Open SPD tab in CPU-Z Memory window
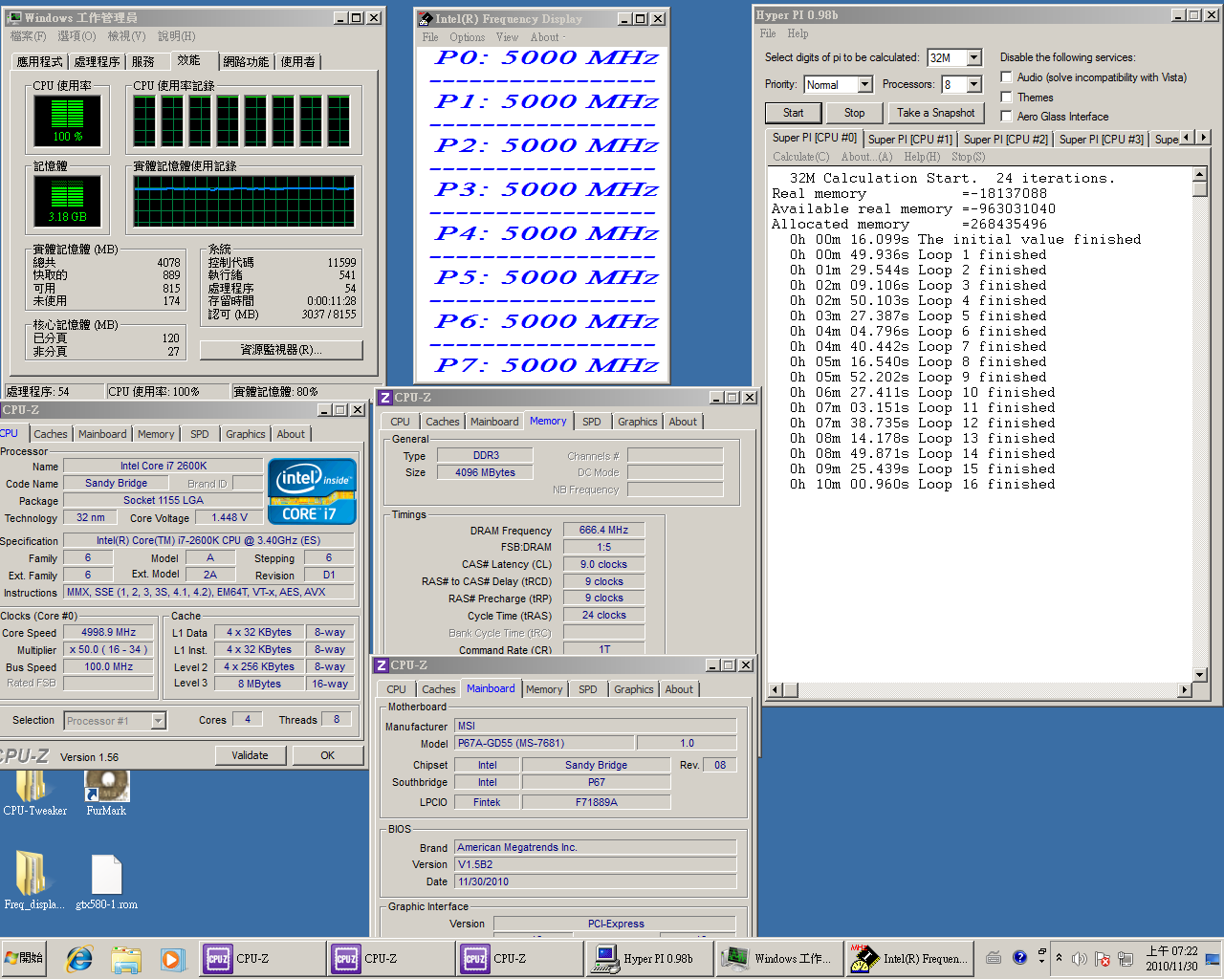 click(592, 422)
